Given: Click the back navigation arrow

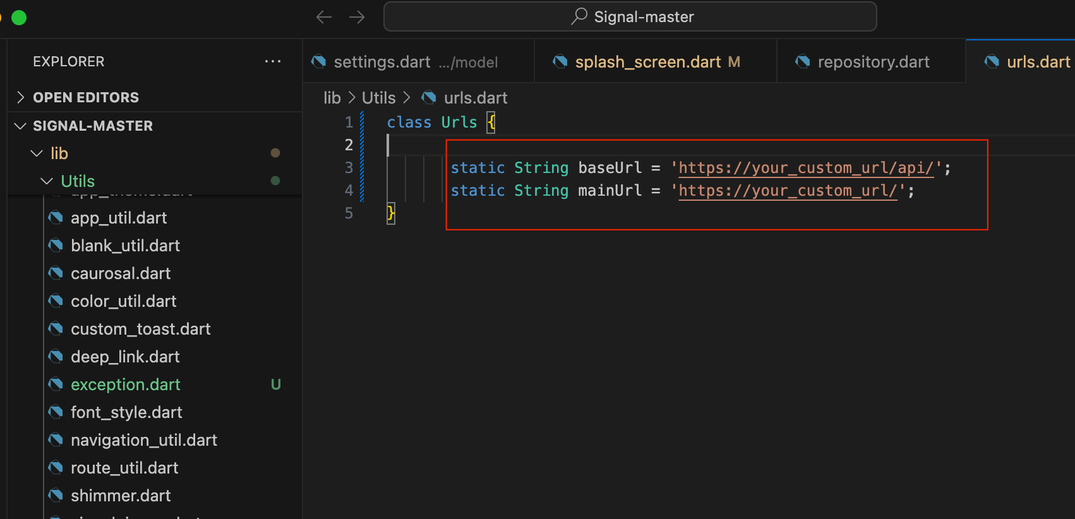Looking at the screenshot, I should (324, 17).
